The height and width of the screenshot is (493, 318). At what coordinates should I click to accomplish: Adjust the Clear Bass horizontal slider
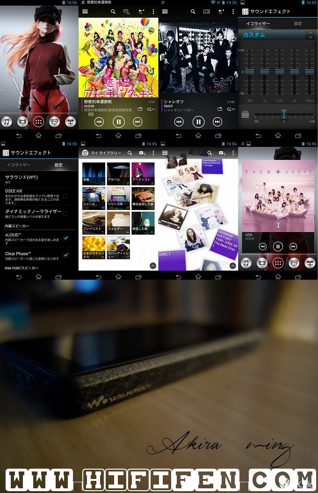tap(284, 115)
